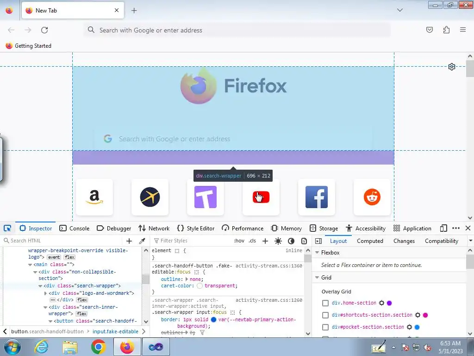Click the Search HTML field

click(63, 241)
